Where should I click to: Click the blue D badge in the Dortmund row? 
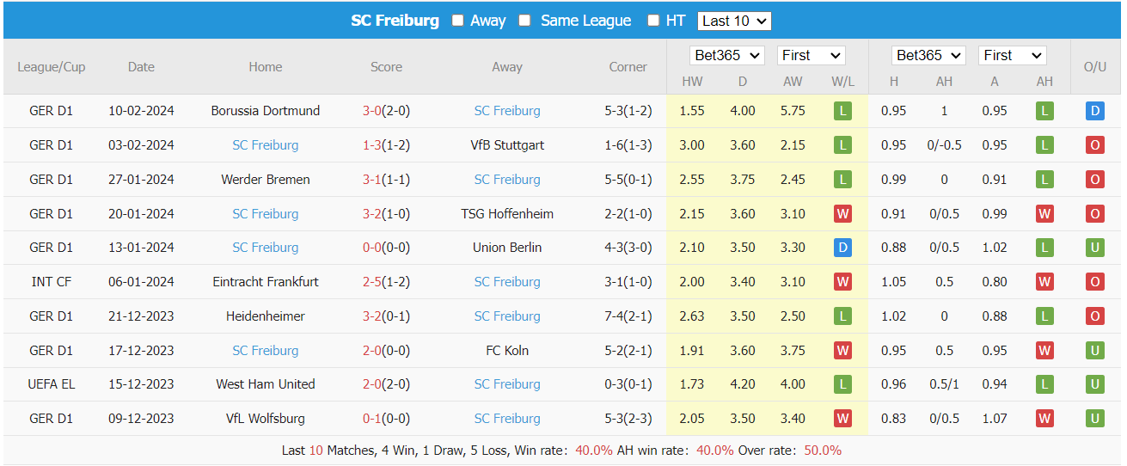tap(1094, 111)
